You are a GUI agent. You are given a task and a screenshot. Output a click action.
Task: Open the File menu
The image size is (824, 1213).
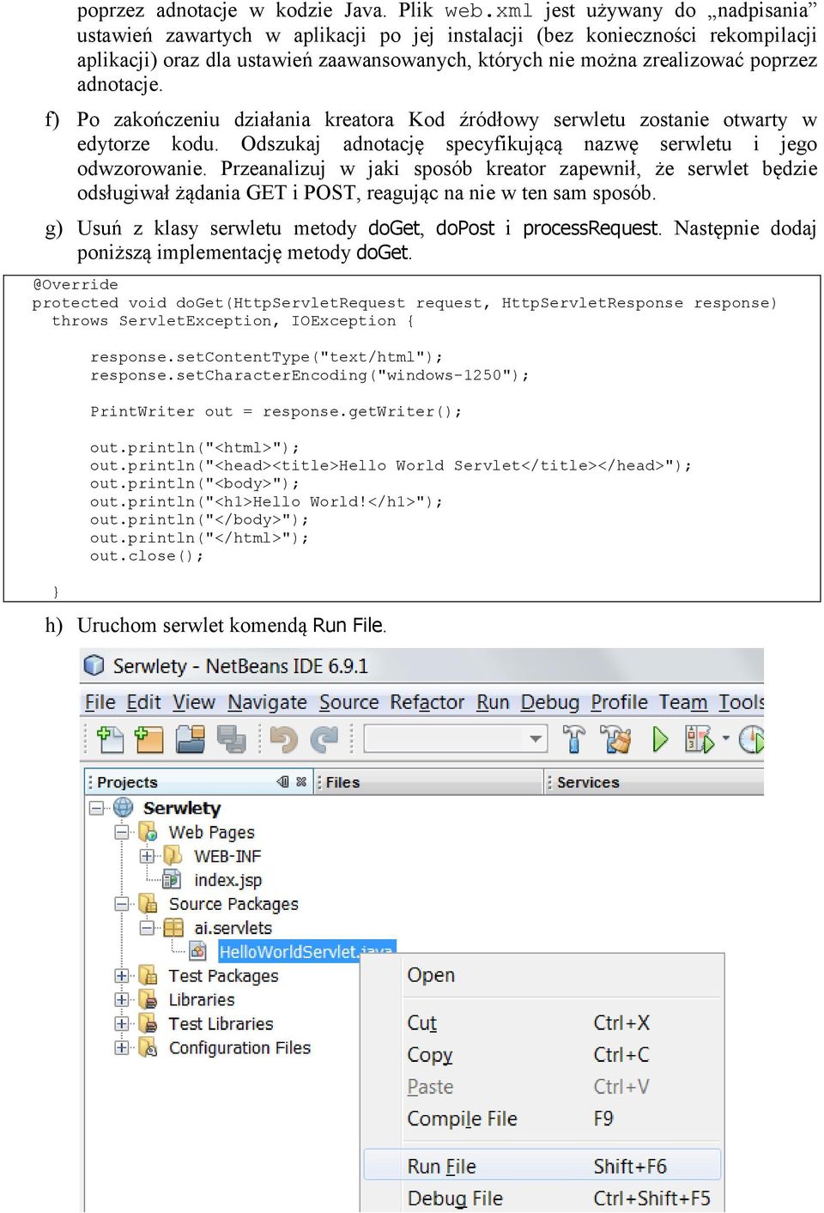(100, 701)
